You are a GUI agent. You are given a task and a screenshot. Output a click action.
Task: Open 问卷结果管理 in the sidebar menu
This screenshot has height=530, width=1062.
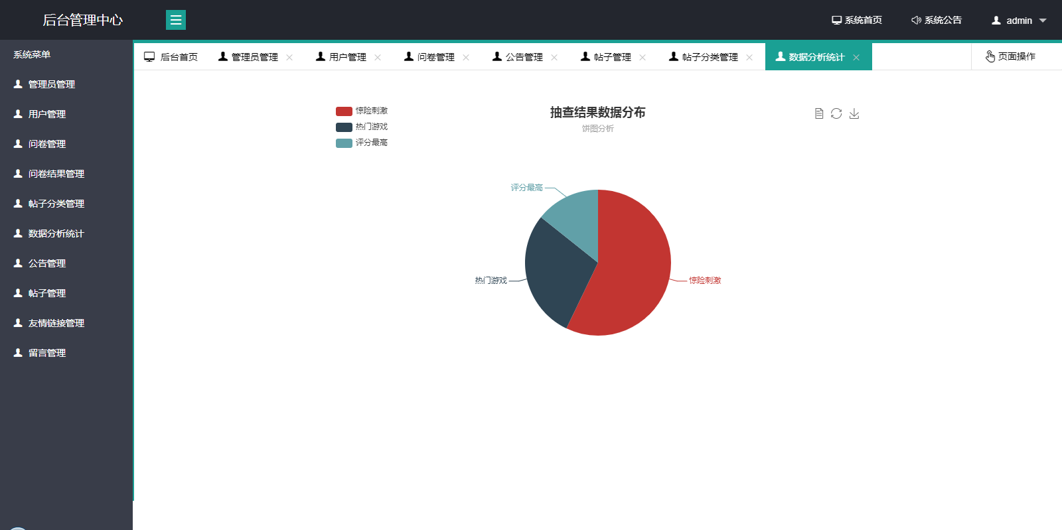coord(66,174)
